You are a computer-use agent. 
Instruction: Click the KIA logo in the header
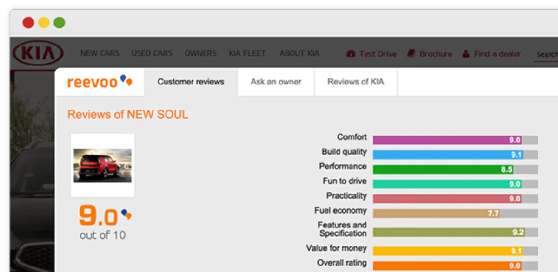pyautogui.click(x=38, y=53)
